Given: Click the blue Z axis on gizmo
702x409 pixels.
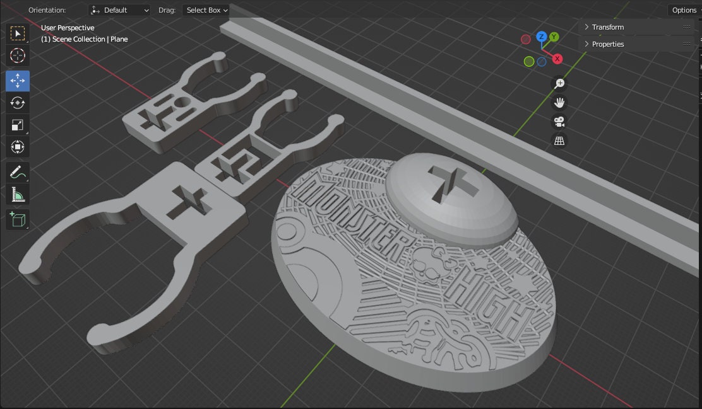Looking at the screenshot, I should [x=542, y=36].
